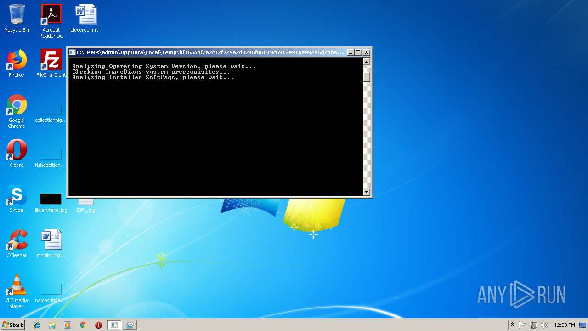Open the console window system menu icon
This screenshot has width=588, height=331.
pos(72,52)
